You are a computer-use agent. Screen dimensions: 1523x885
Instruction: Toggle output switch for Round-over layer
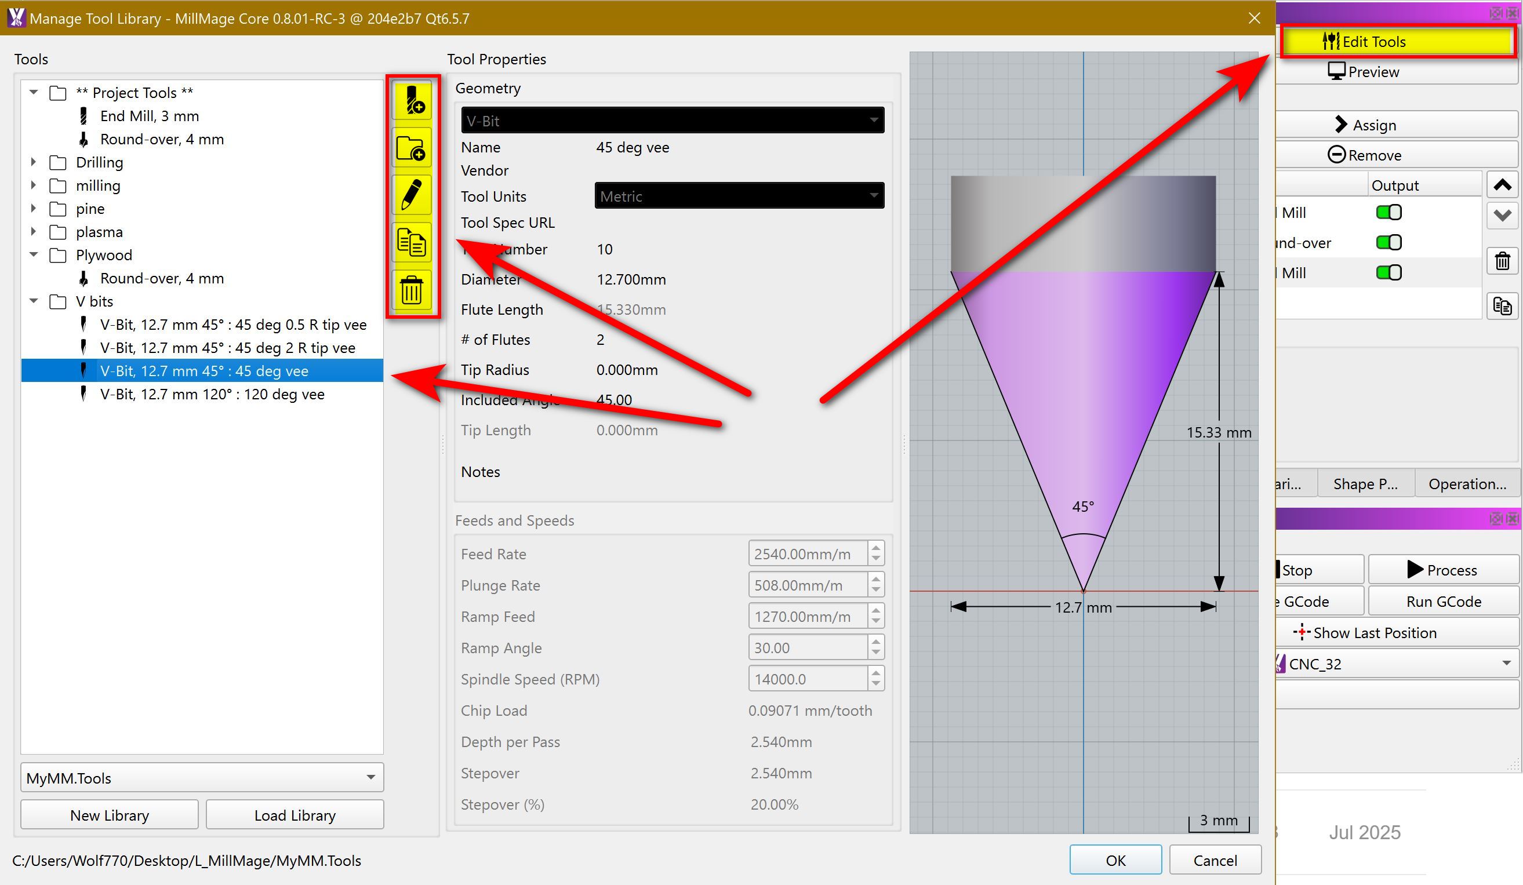point(1388,243)
